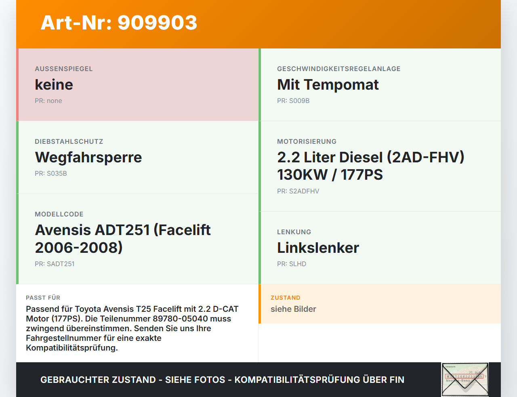This screenshot has width=517, height=397.
Task: Click the 'AUSSENSPIEGEL' label
Action: pyautogui.click(x=64, y=69)
